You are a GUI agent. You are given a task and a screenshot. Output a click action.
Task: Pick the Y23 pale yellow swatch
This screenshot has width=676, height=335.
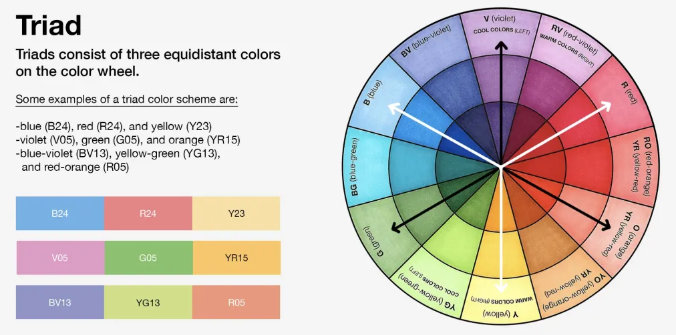[x=236, y=214]
